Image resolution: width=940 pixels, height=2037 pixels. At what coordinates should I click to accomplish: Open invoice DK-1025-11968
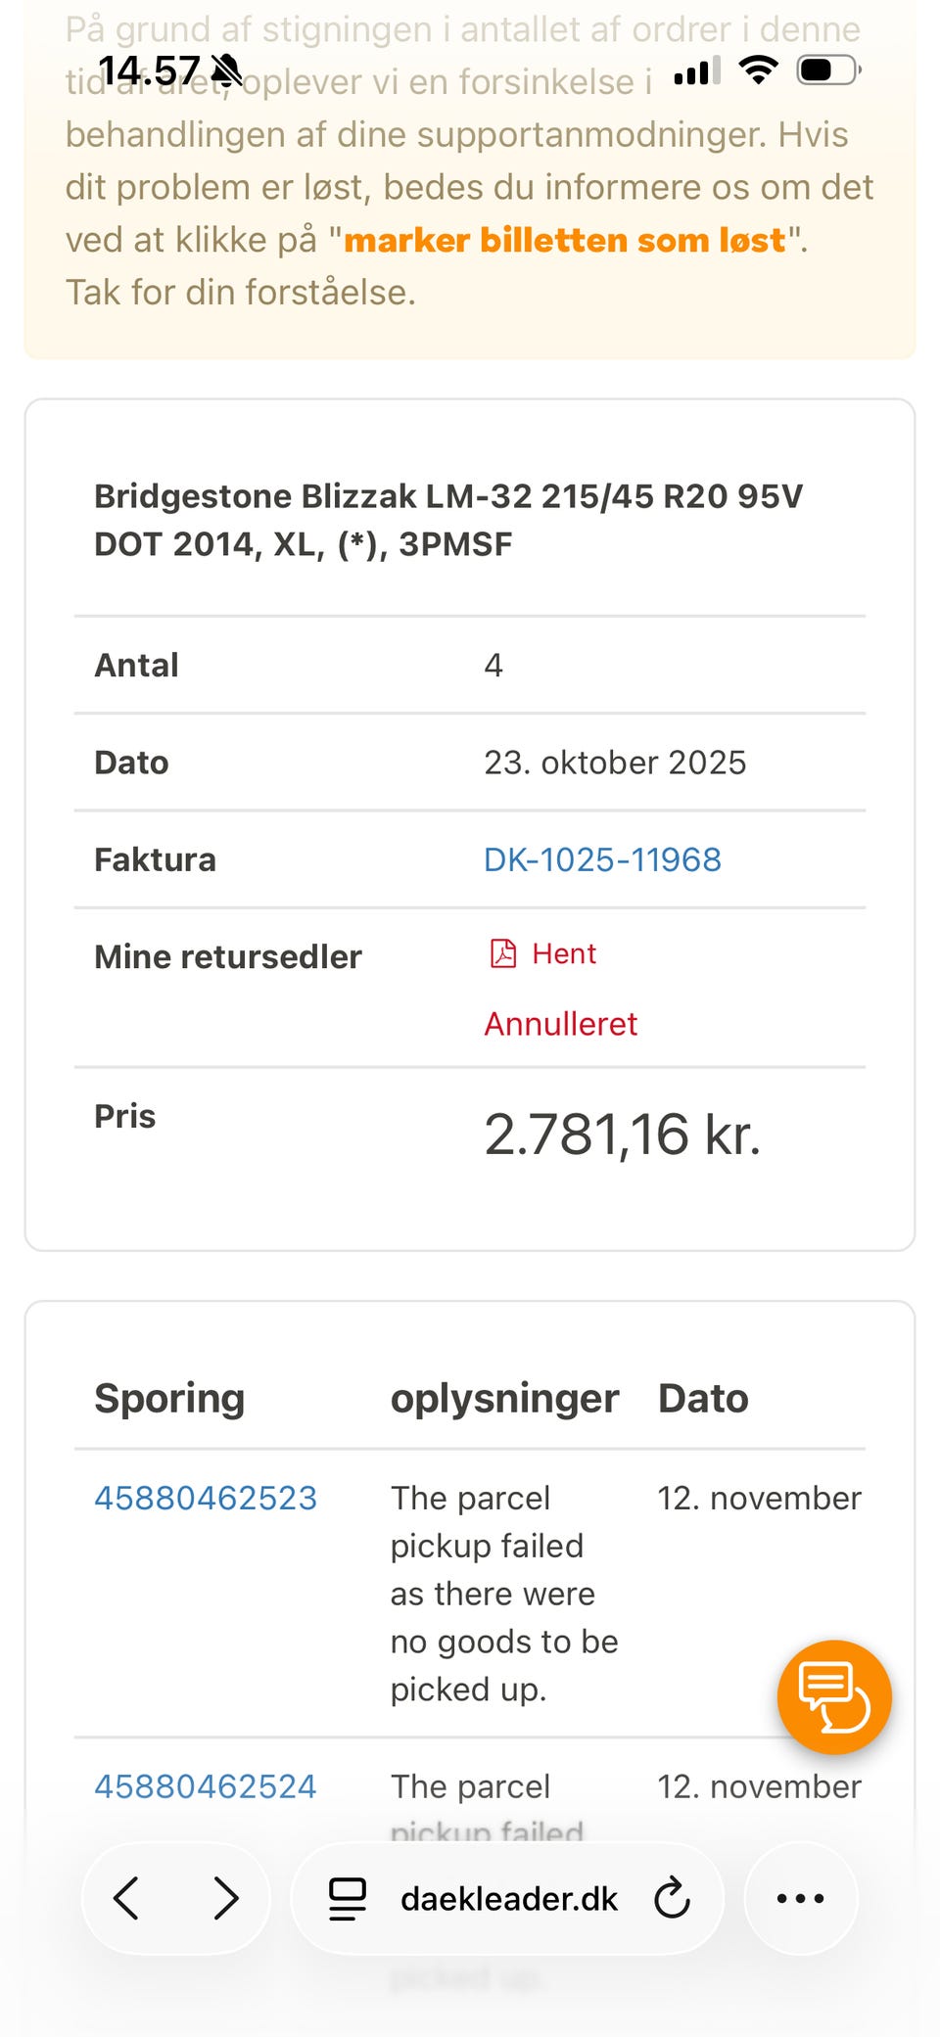point(602,859)
